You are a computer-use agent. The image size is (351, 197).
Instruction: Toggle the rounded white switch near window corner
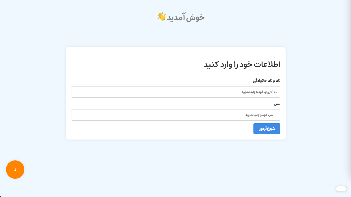tap(341, 189)
